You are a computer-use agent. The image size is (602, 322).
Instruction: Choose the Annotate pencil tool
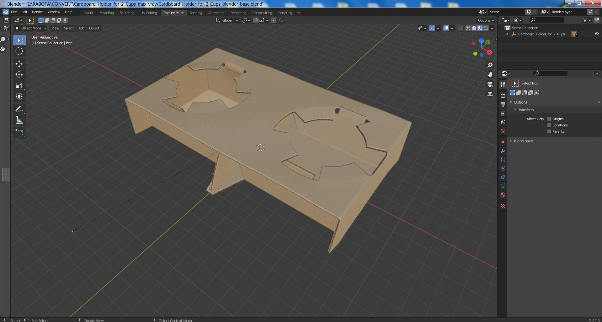click(19, 109)
